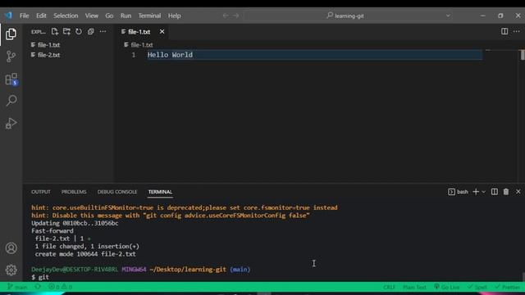Click the main branch in status bar

(x=17, y=287)
